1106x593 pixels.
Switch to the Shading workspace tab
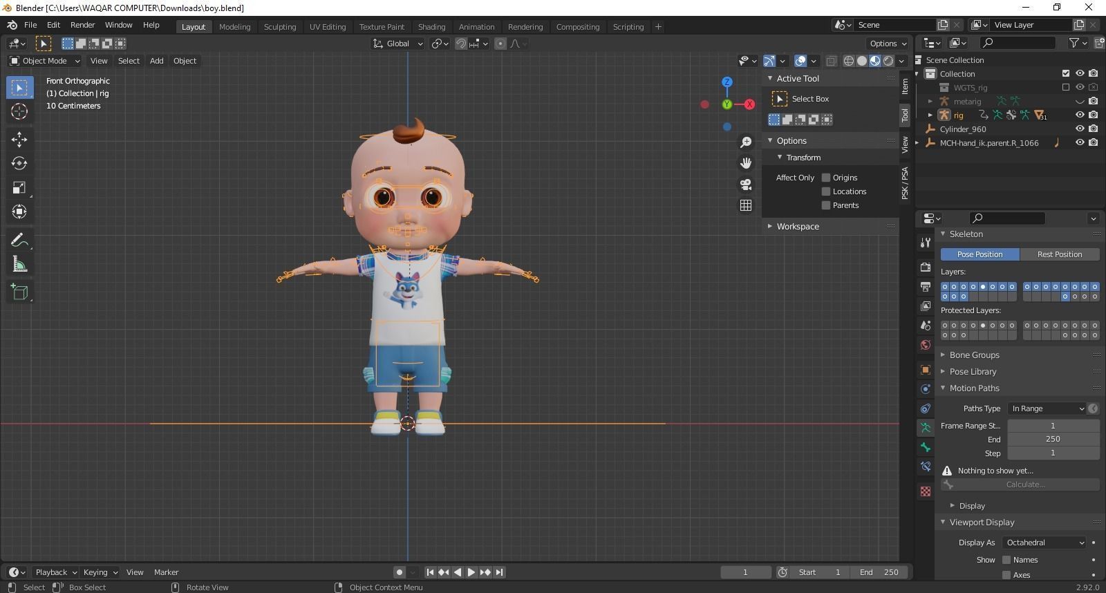coord(431,27)
